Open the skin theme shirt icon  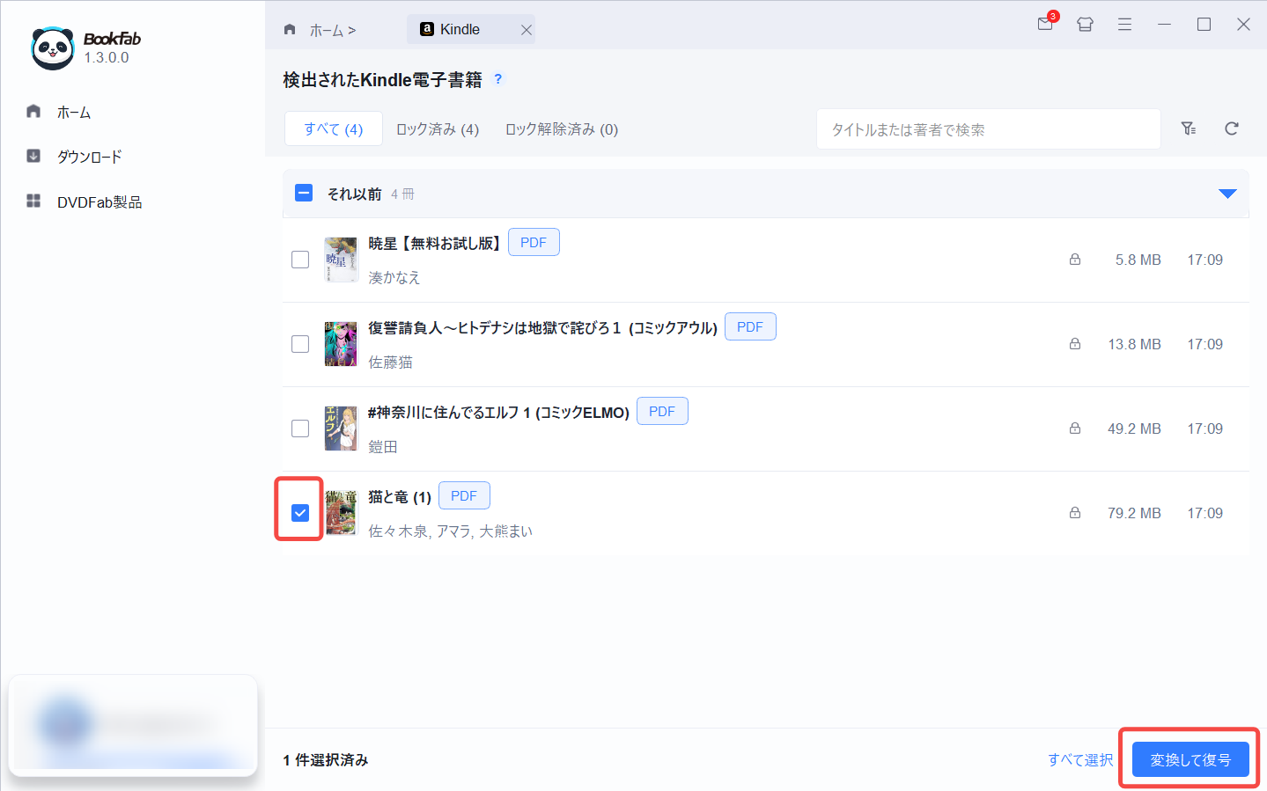point(1085,25)
